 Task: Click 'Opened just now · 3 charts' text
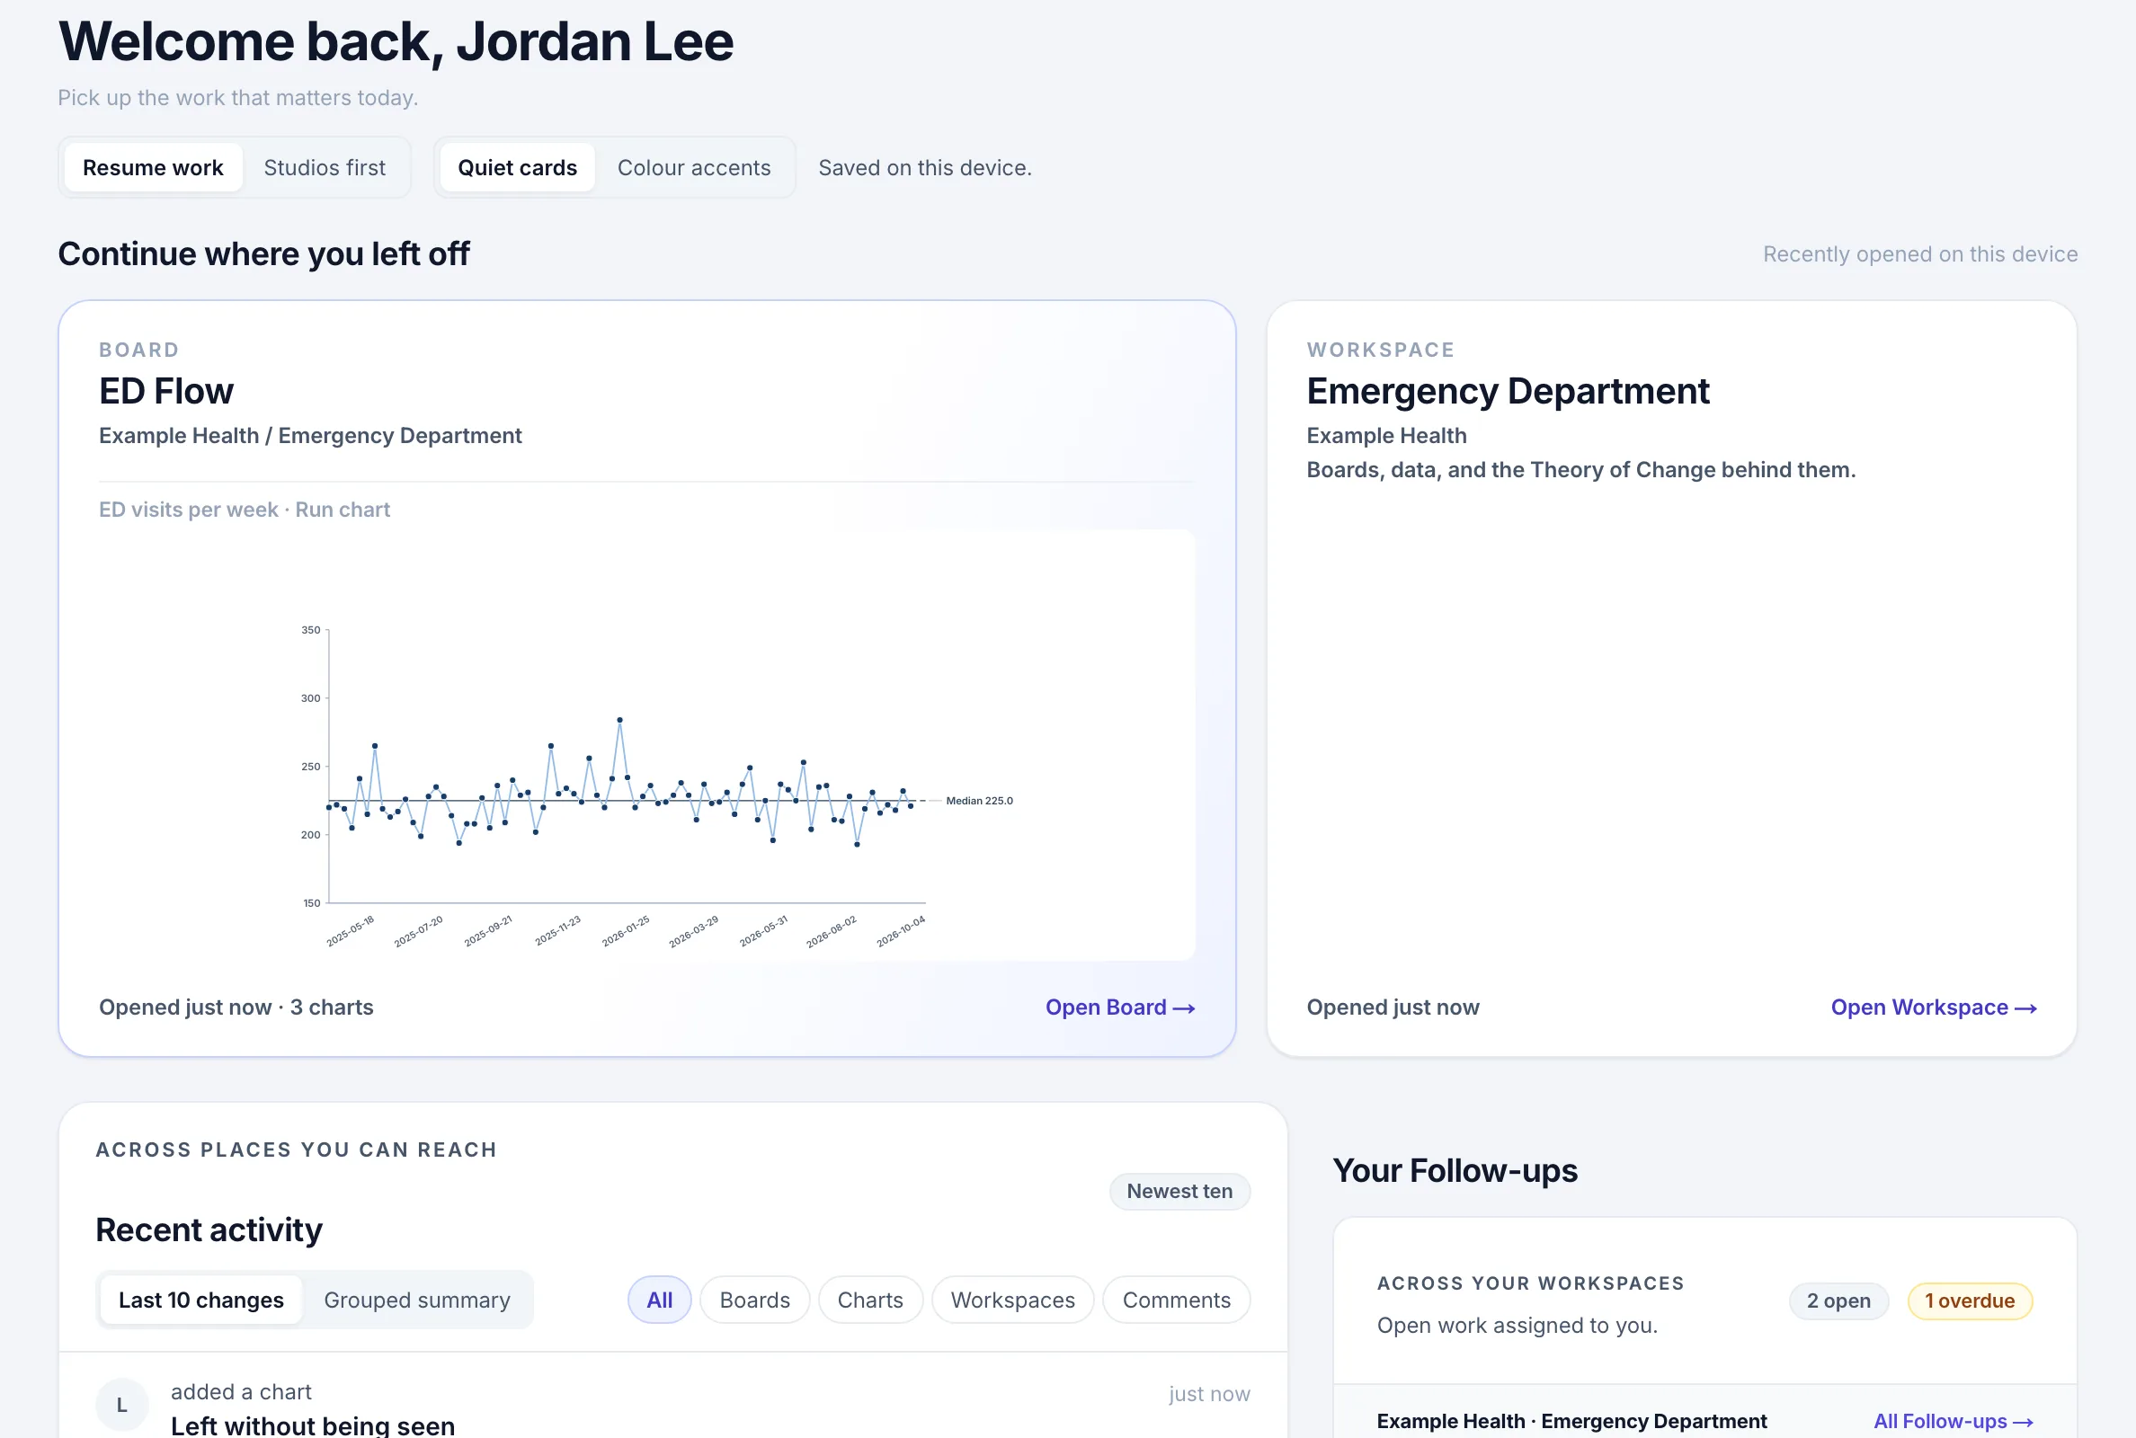click(x=236, y=1007)
